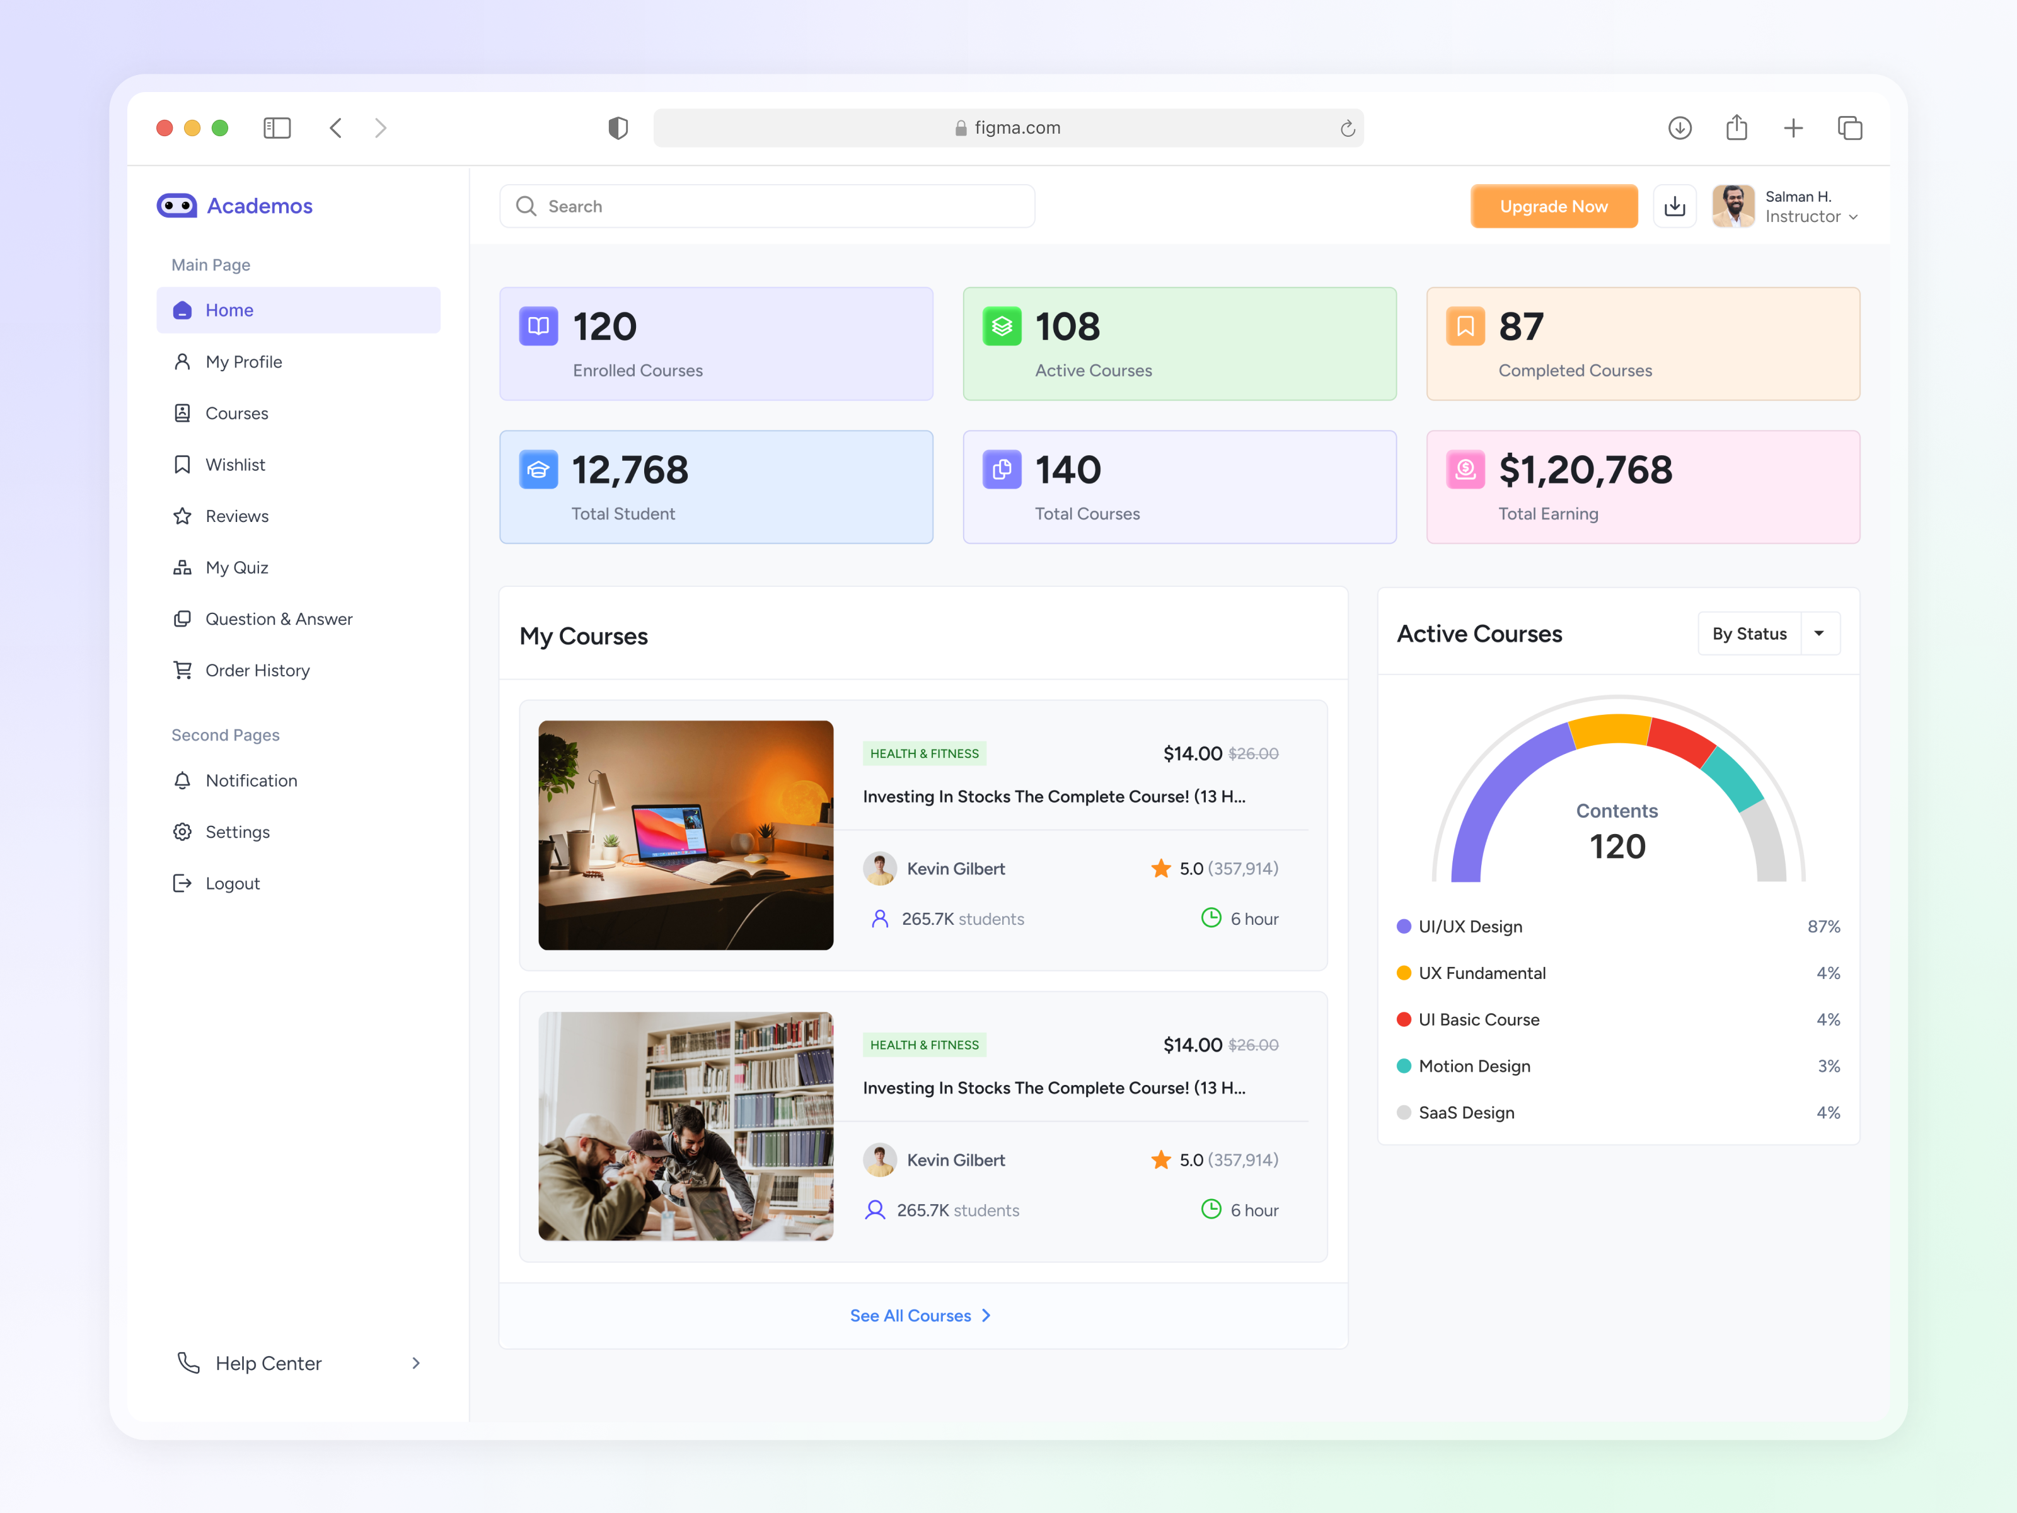This screenshot has height=1513, width=2017.
Task: Click the 12,768 Total Student card
Action: click(x=716, y=487)
